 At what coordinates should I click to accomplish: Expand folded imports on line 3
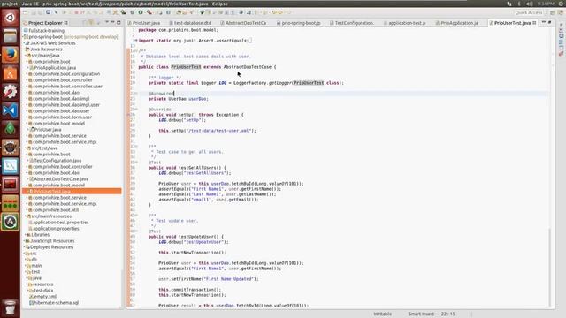[x=135, y=41]
